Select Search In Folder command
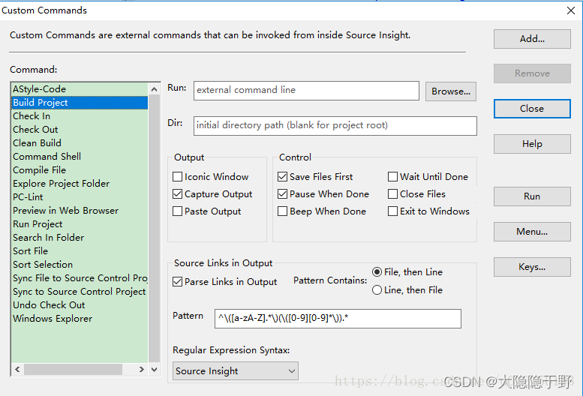Image resolution: width=583 pixels, height=396 pixels. coord(80,238)
